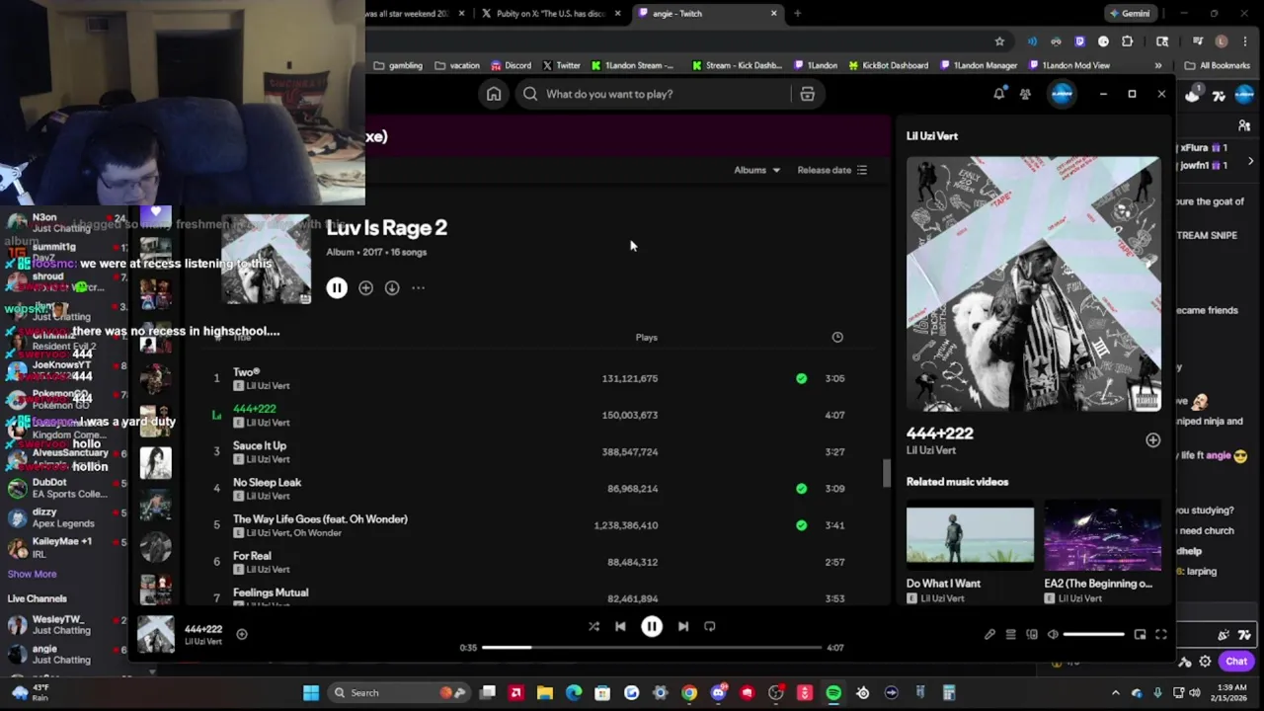Viewport: 1264px width, 711px height.
Task: Open Lil Uzi Vert link under 444+222 title
Action: pyautogui.click(x=931, y=450)
